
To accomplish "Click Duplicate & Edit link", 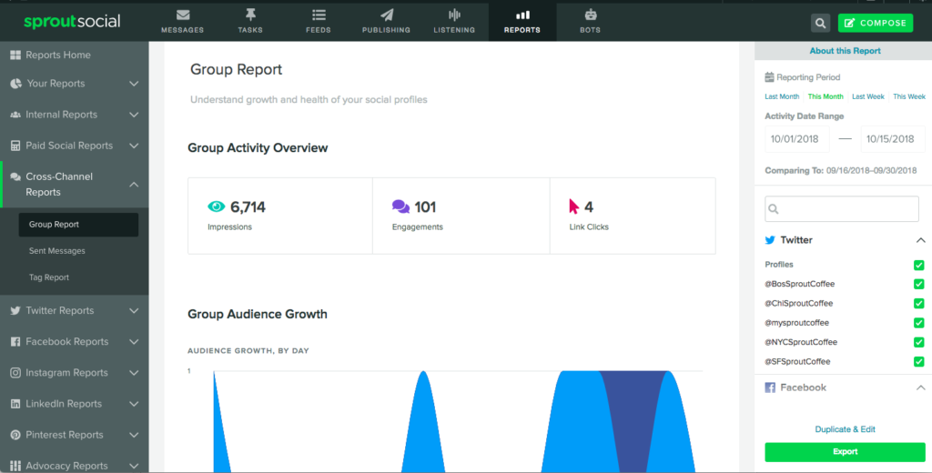I will pos(846,429).
